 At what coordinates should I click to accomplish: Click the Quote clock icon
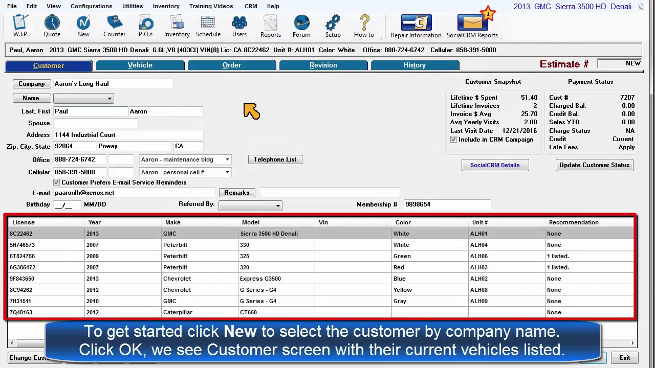52,26
